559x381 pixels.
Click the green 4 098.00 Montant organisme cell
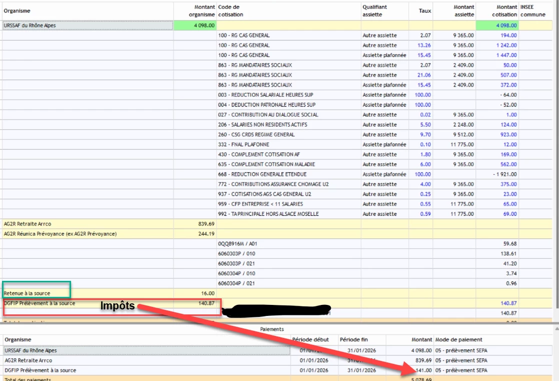195,26
